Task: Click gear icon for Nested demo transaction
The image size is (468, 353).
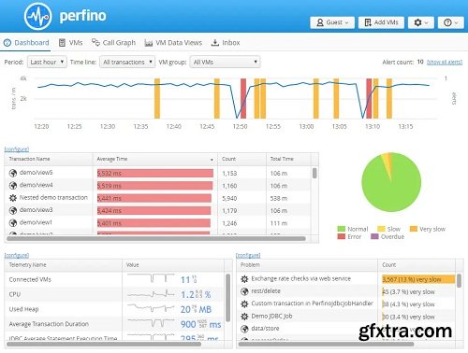Action: click(x=13, y=198)
